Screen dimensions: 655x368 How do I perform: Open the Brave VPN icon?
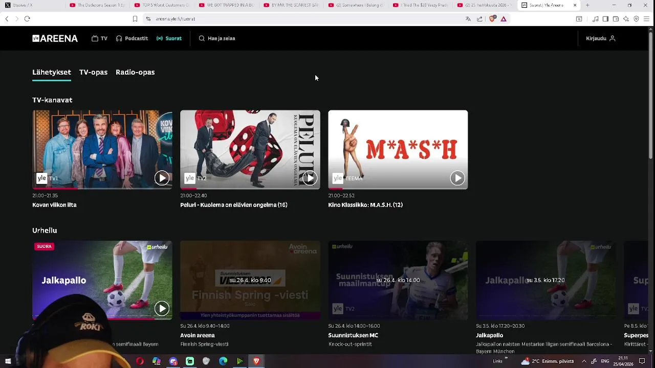point(636,19)
